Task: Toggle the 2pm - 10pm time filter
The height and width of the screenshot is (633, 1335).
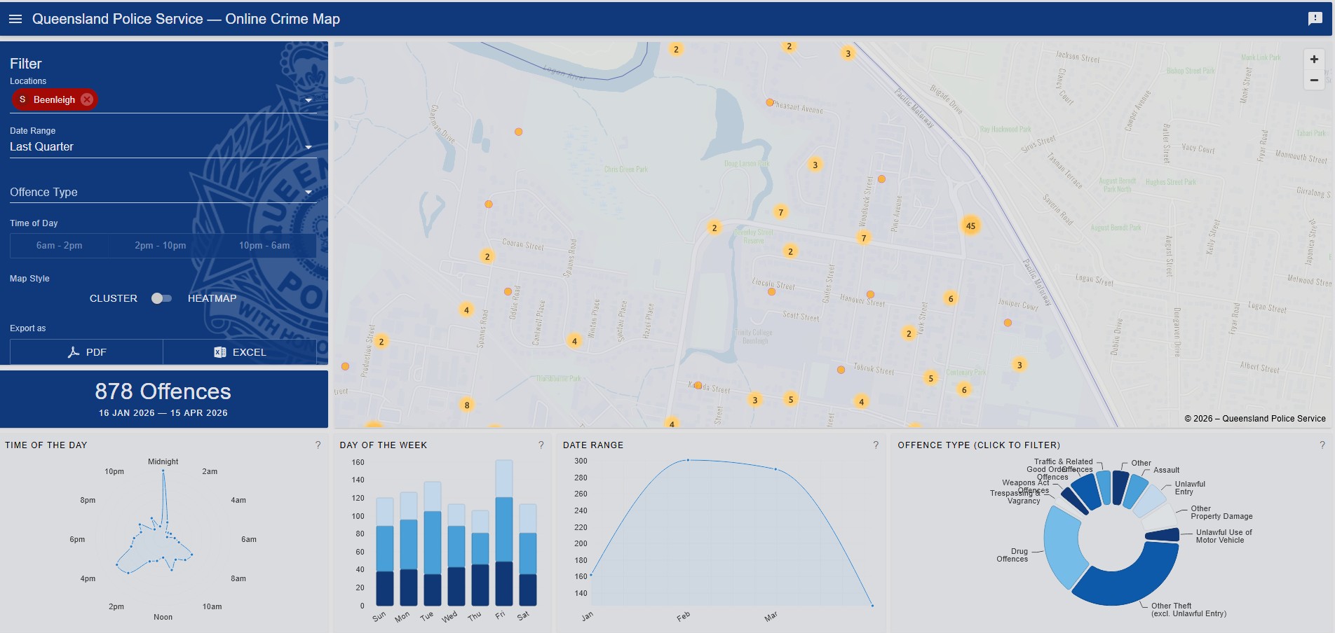Action: point(161,246)
